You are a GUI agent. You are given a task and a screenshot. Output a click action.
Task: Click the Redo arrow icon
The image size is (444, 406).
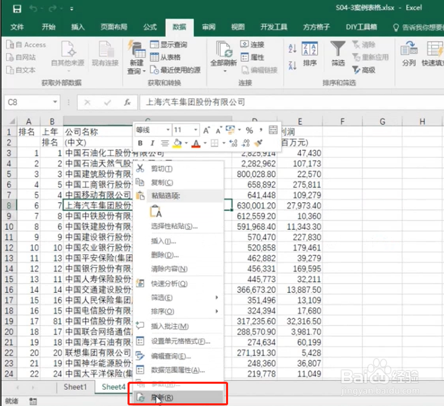[53, 9]
